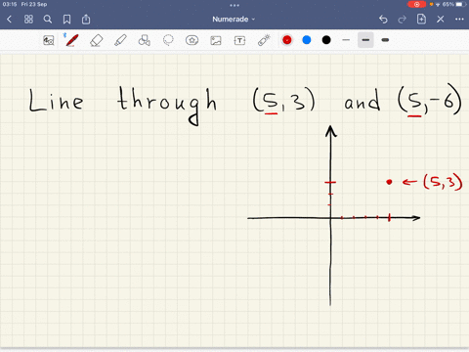Tap the three-dot multitasking control at top
469x352 pixels.
(234, 5)
